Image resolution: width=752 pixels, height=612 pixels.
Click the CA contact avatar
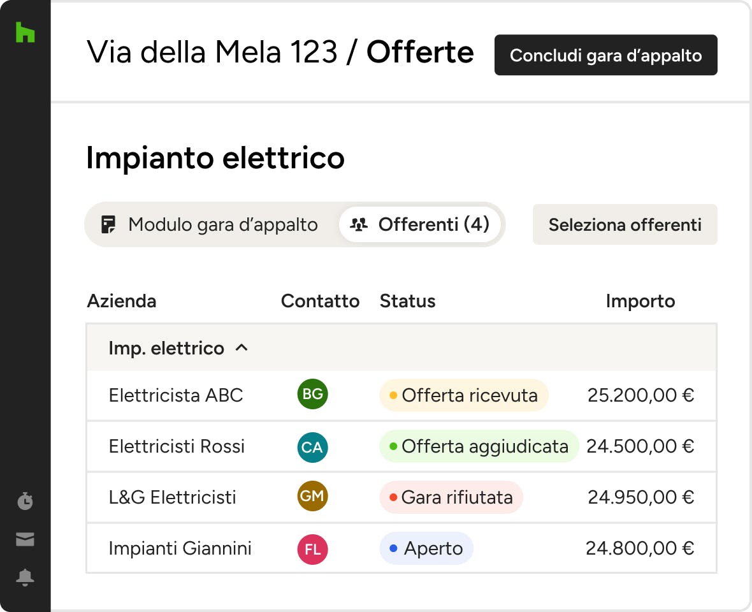[312, 447]
